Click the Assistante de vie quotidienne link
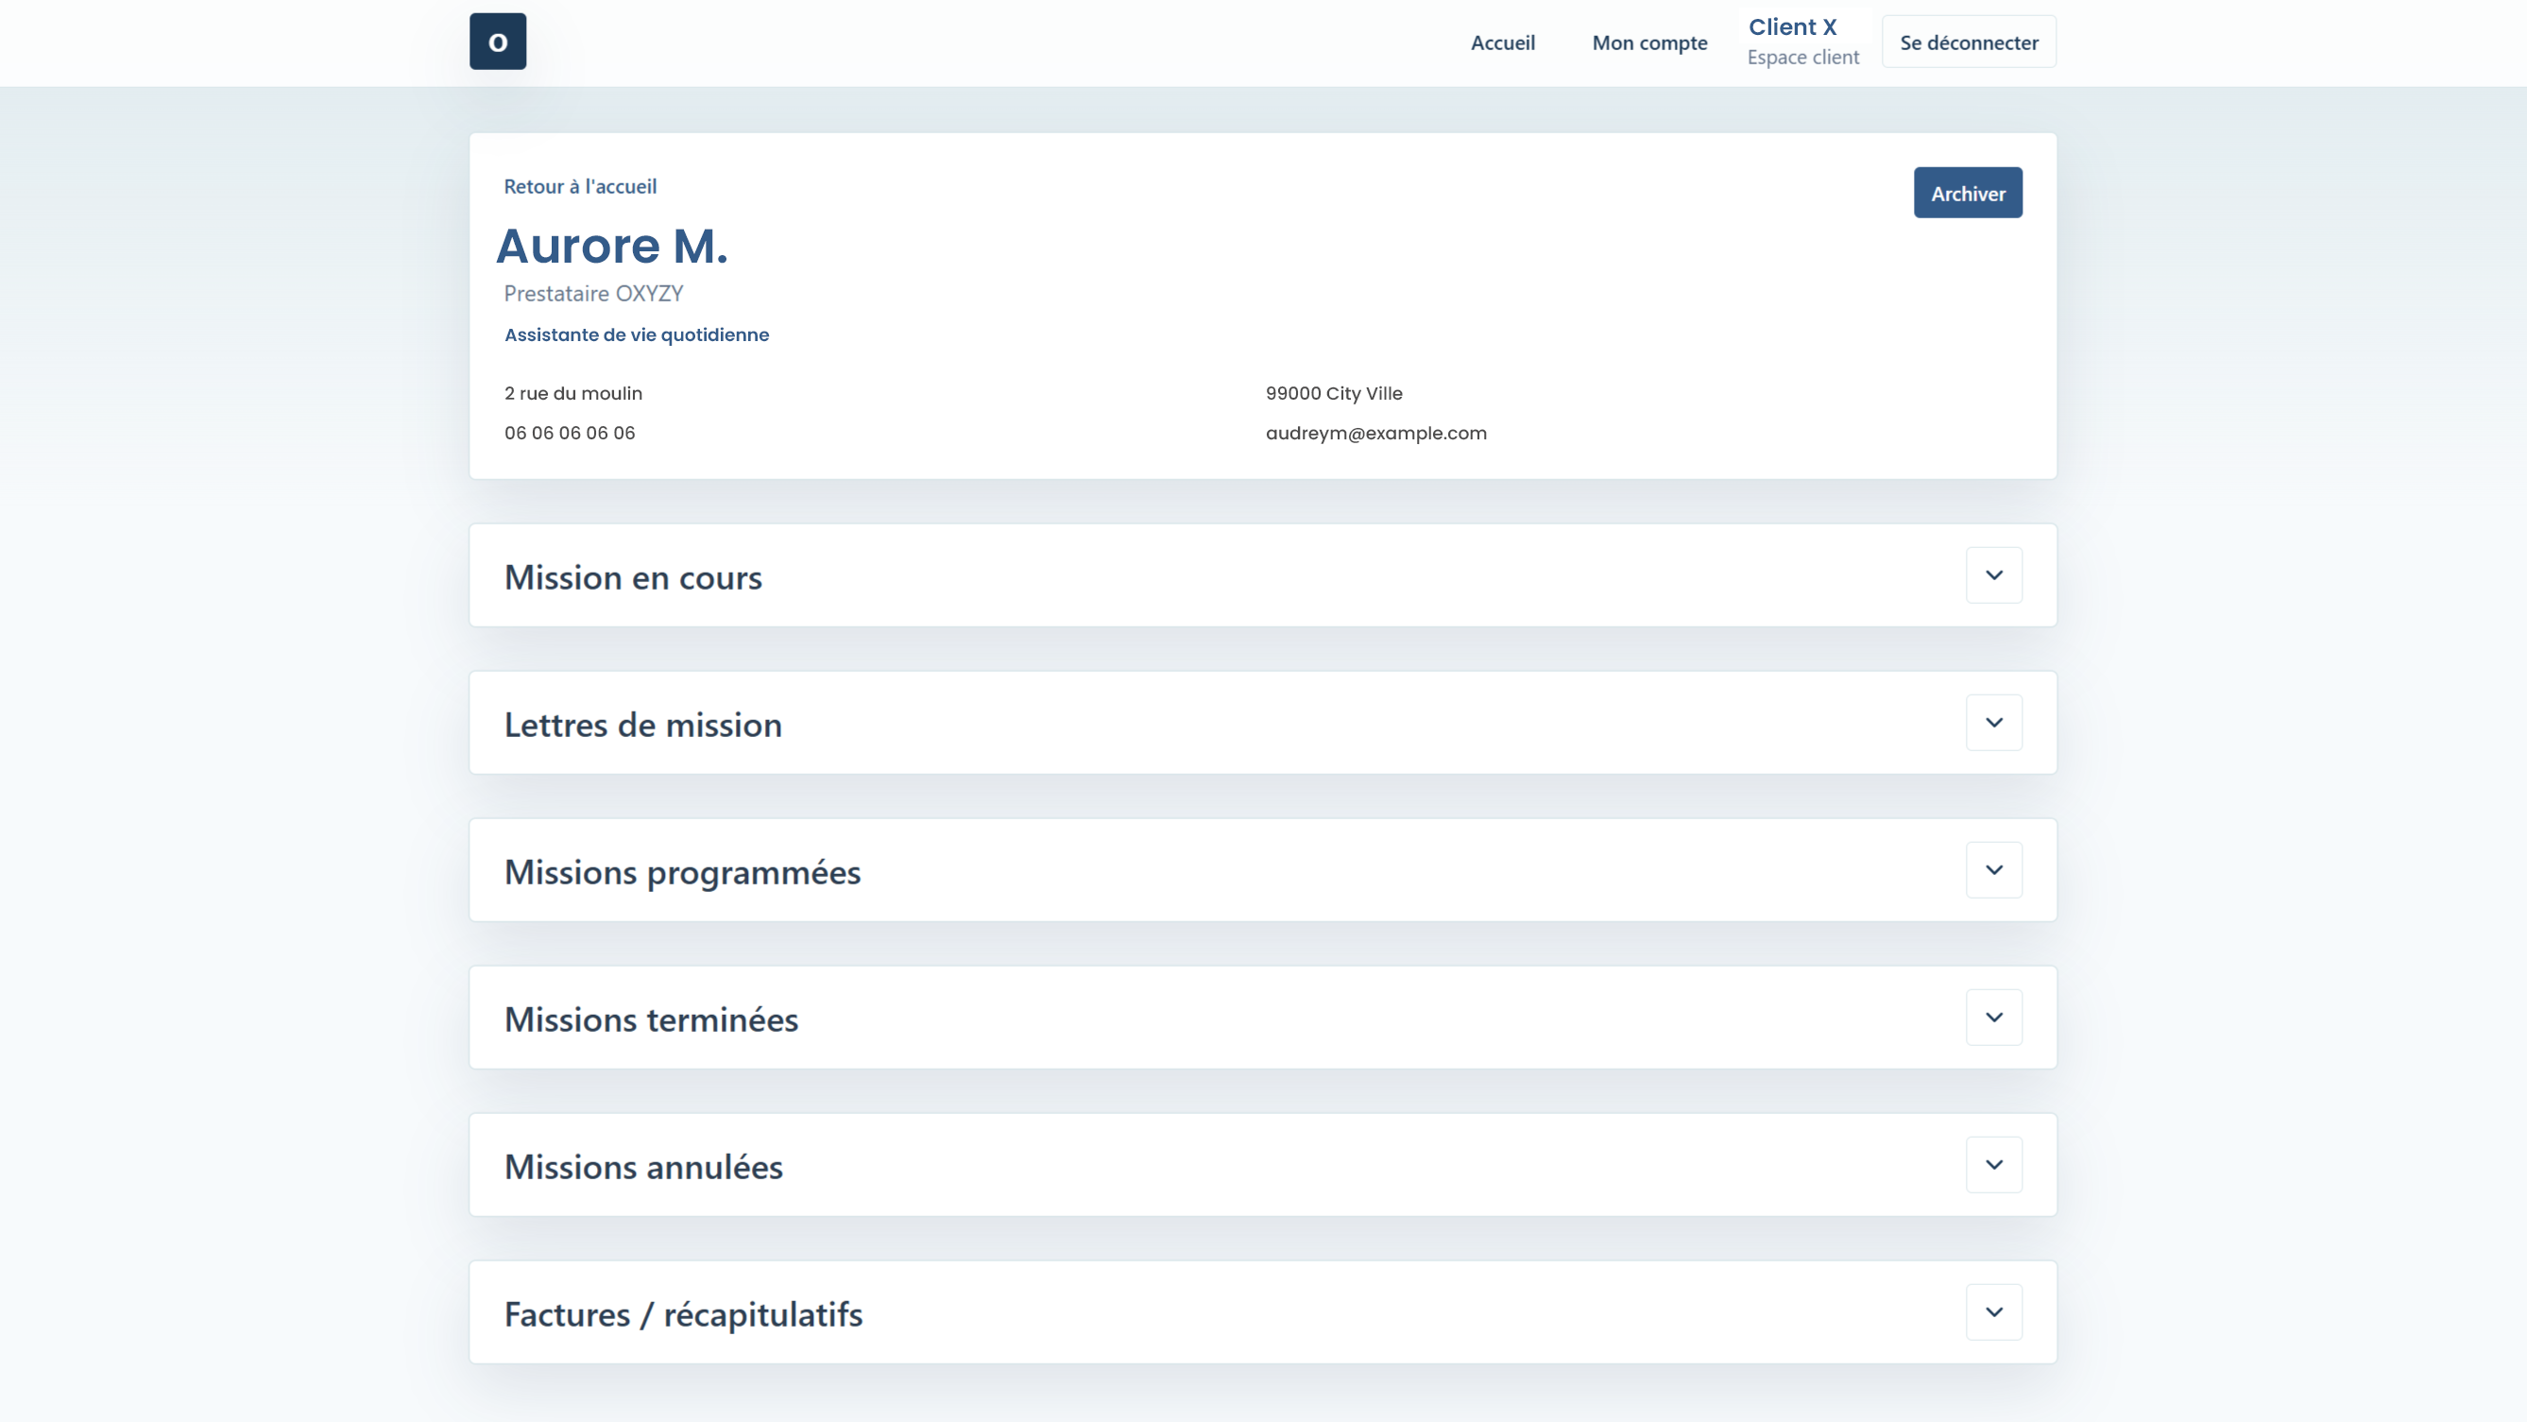Viewport: 2527px width, 1422px height. (x=636, y=334)
